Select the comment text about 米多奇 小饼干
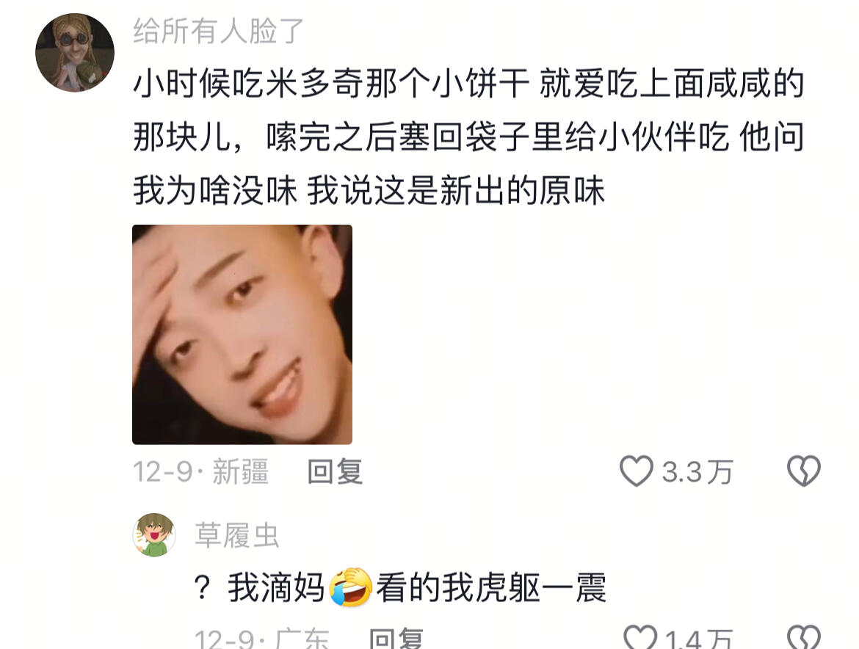This screenshot has width=859, height=649. click(x=468, y=137)
